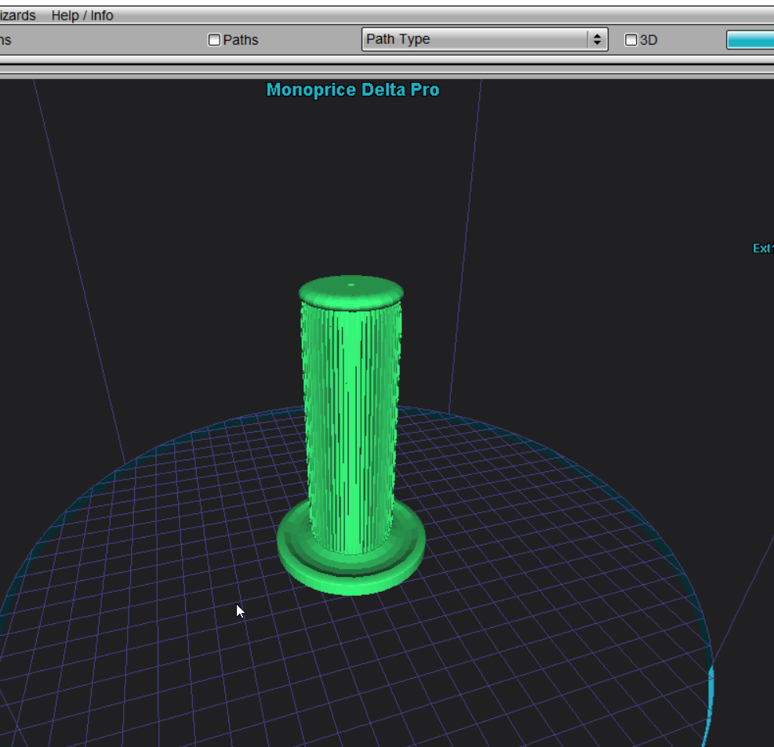Open the Wizards menu
774x747 pixels.
17,16
